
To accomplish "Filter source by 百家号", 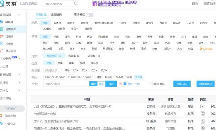I will [x=71, y=23].
